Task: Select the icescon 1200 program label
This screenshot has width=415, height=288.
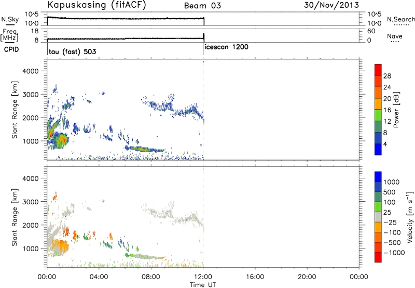Action: pos(227,47)
